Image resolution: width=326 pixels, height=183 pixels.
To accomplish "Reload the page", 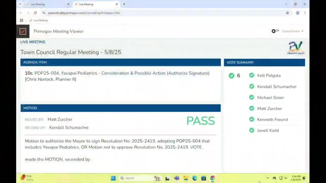I will click(x=35, y=13).
